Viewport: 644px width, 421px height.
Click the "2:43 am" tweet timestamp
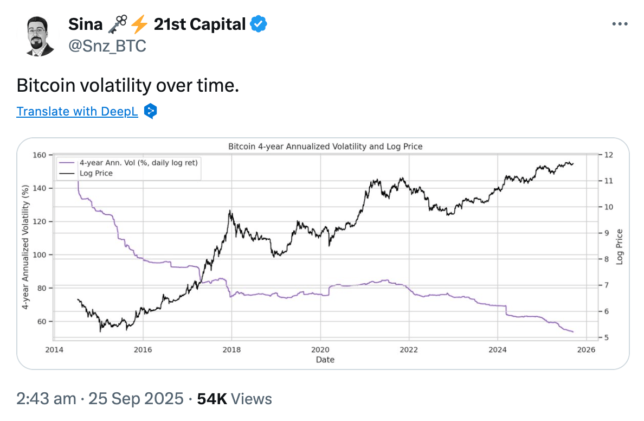tap(46, 399)
